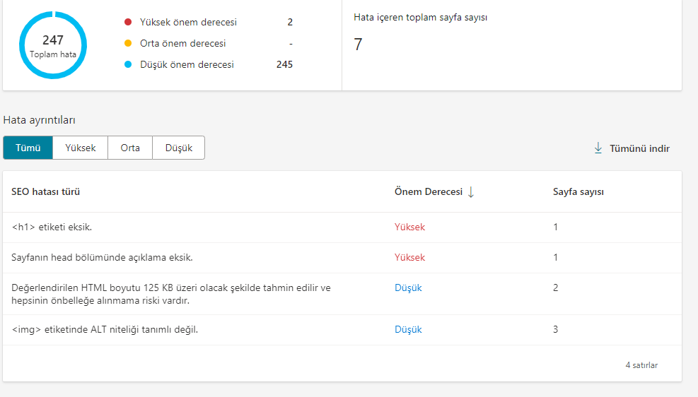This screenshot has width=698, height=397.
Task: Open the head bölümünde açıklama eksik row
Action: [342, 257]
